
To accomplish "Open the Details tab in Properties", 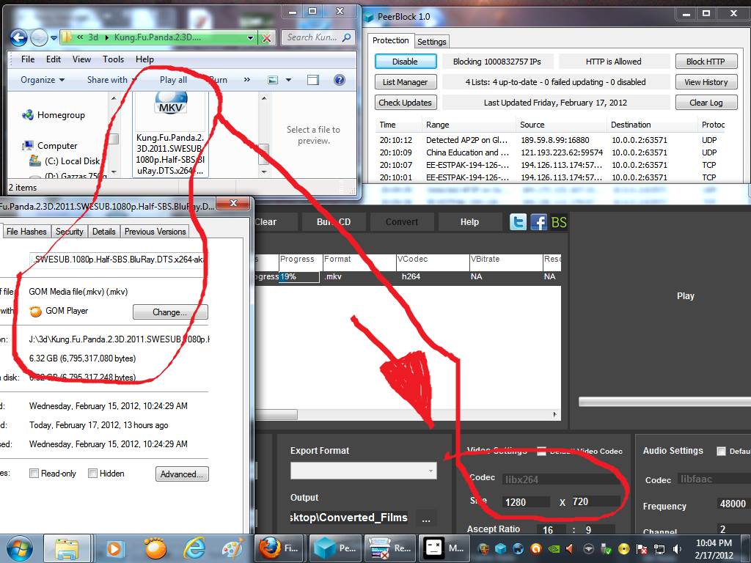I will click(103, 232).
